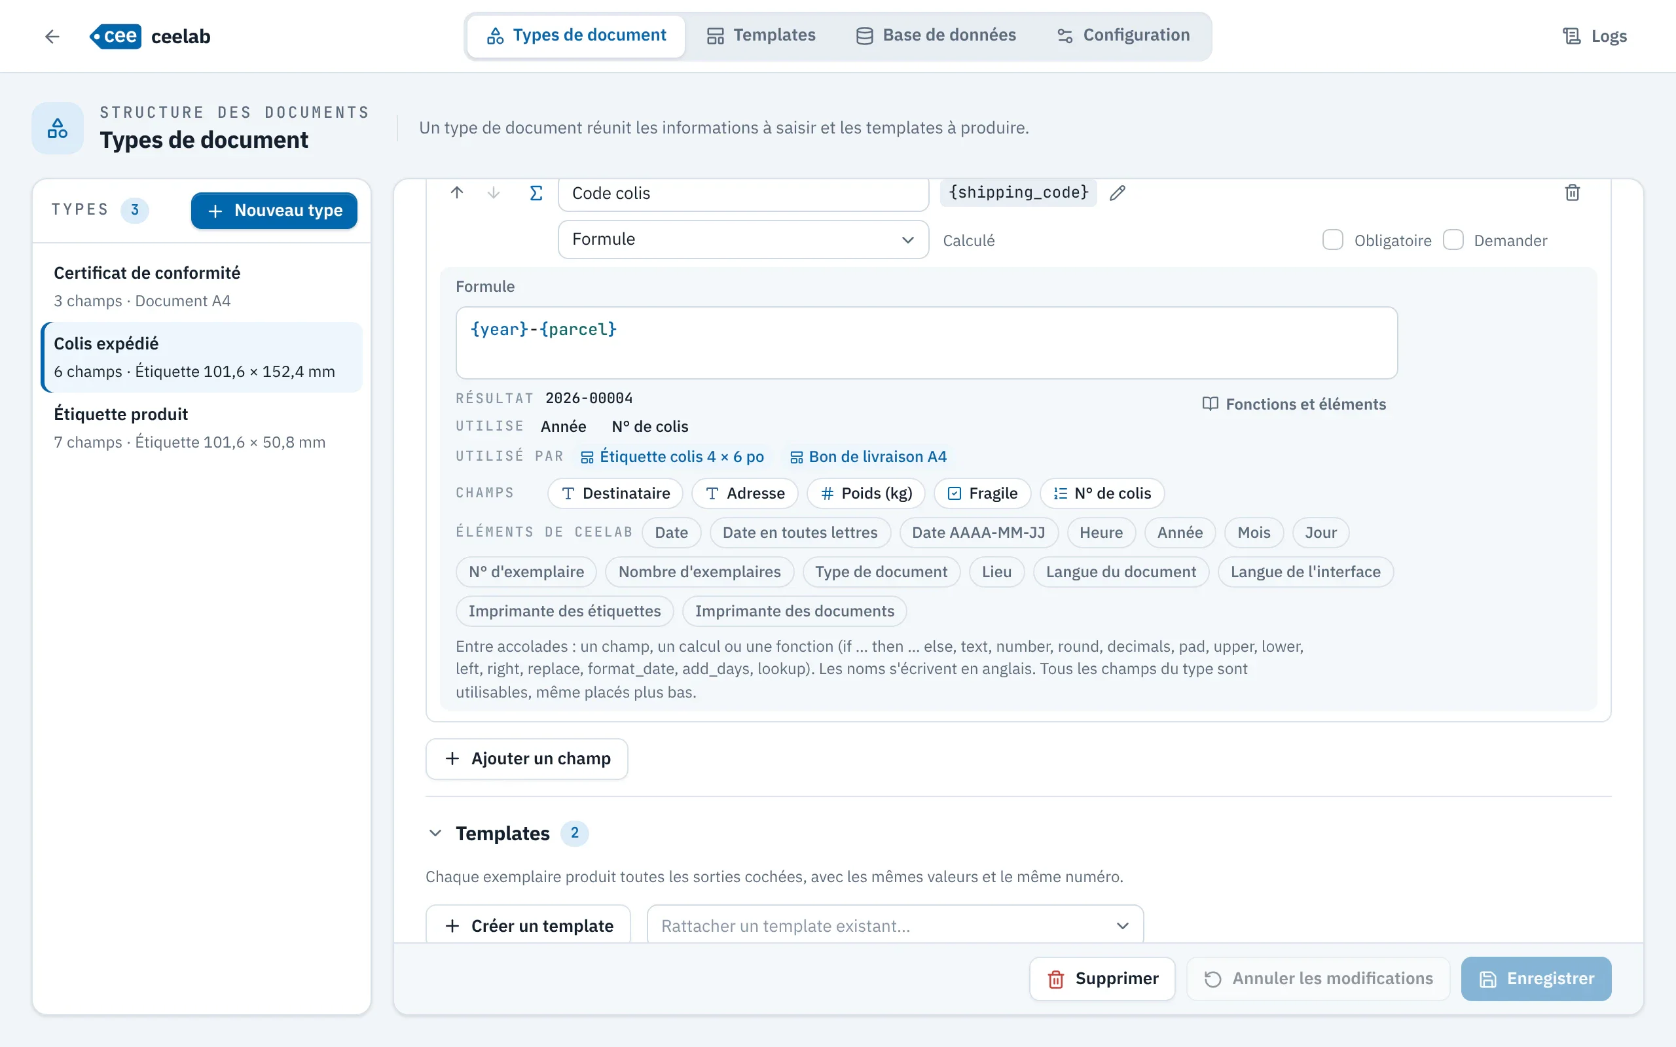Open Étiquette colis 4 × 6 po link
This screenshot has height=1047, width=1676.
pyautogui.click(x=672, y=457)
